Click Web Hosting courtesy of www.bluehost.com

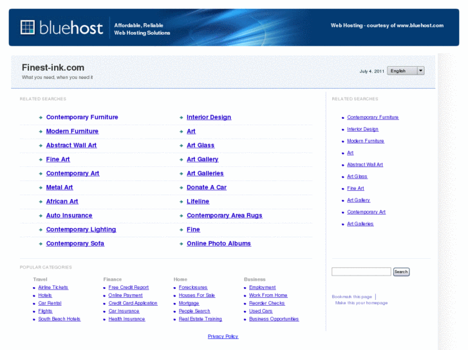point(387,25)
